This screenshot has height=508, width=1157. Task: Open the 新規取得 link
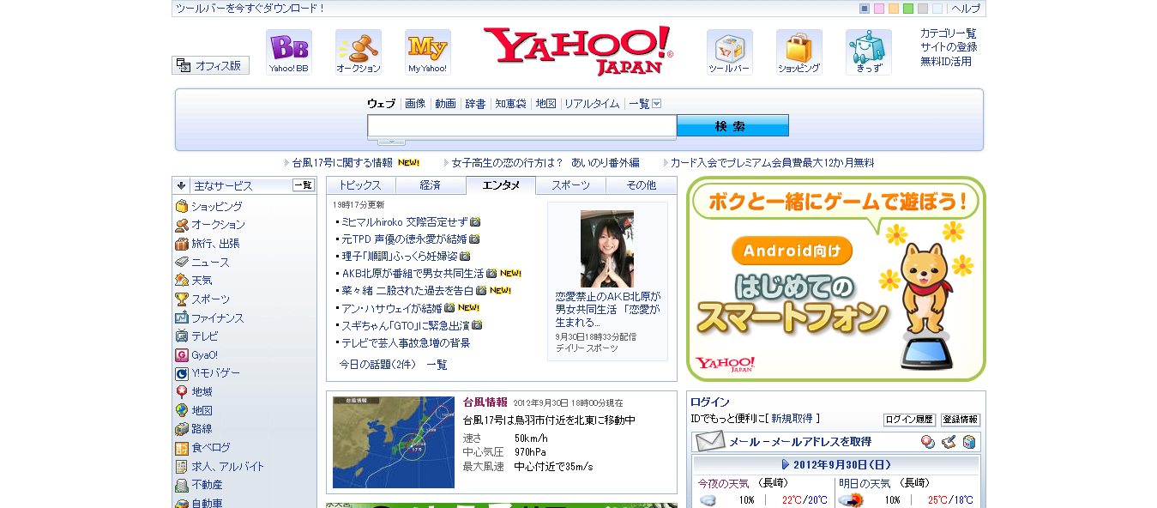pos(792,419)
